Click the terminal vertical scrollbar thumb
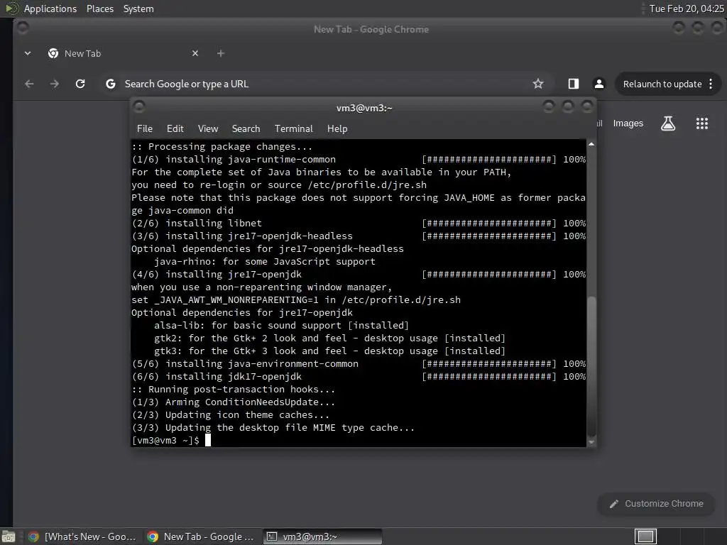The width and height of the screenshot is (727, 545). point(591,366)
